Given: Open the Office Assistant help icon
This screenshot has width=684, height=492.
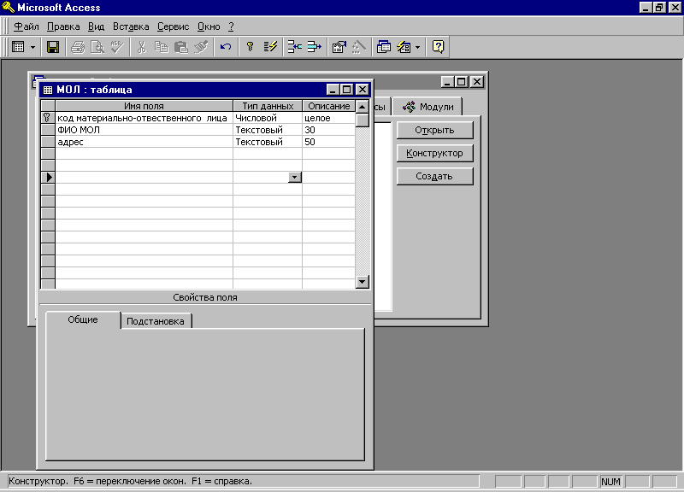Looking at the screenshot, I should tap(438, 47).
